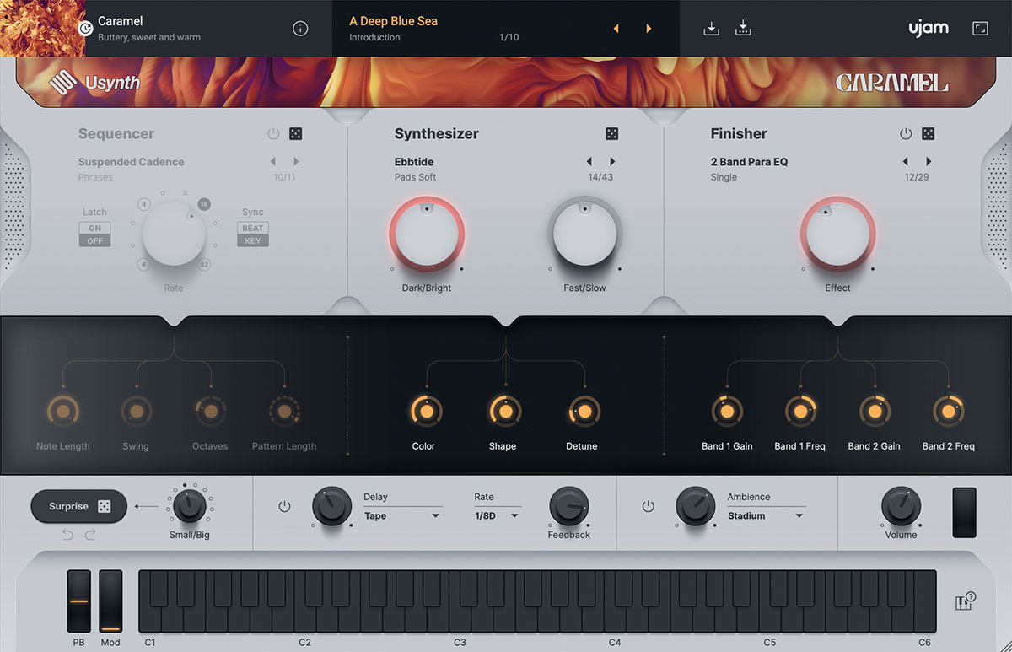Click the Usynth logo
This screenshot has width=1012, height=652.
[x=95, y=83]
